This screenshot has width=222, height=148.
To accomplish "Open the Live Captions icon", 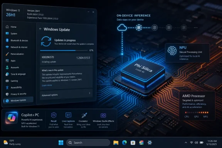I will (x=68, y=115).
